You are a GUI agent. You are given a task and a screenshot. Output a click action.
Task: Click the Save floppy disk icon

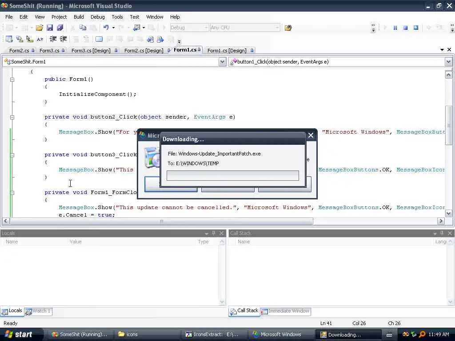click(50, 28)
